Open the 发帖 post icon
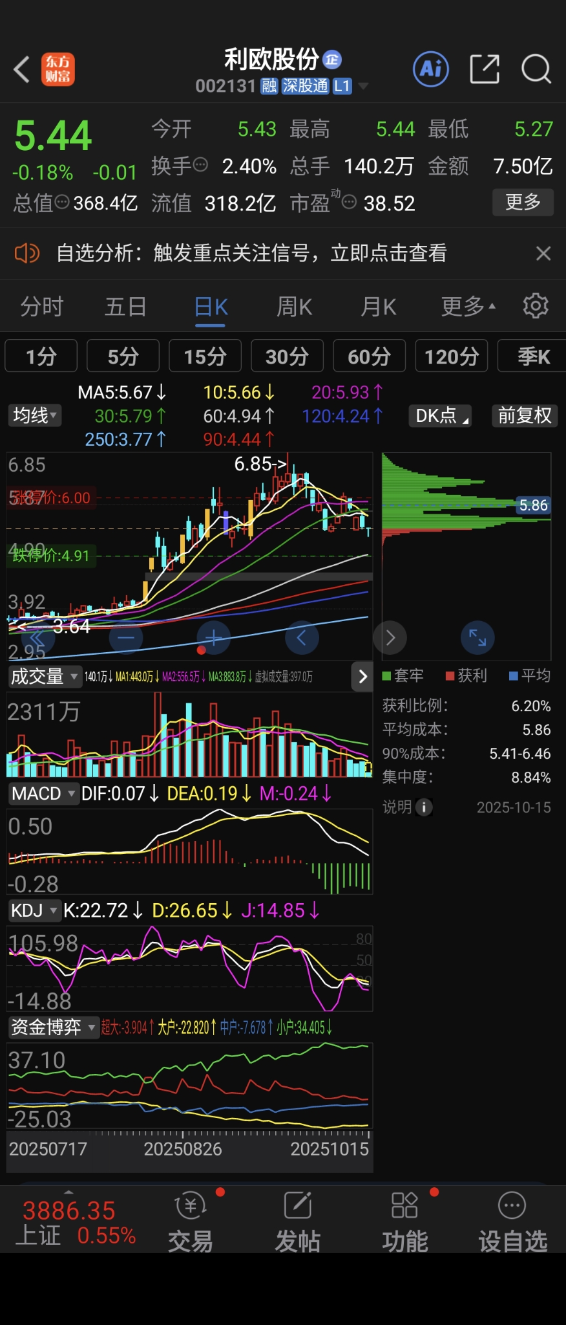This screenshot has height=1325, width=566. (x=298, y=1205)
